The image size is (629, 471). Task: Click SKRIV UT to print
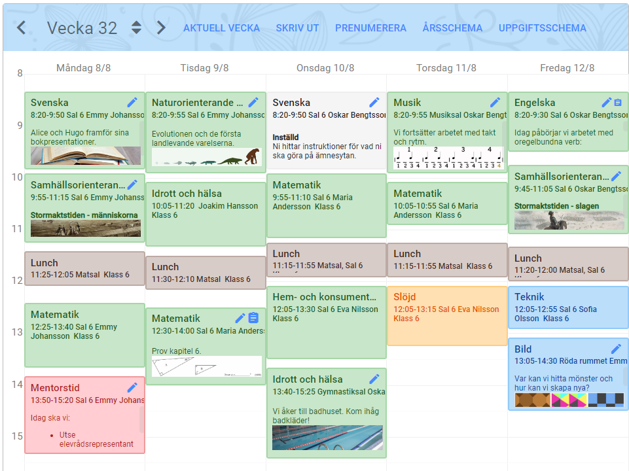tap(297, 28)
